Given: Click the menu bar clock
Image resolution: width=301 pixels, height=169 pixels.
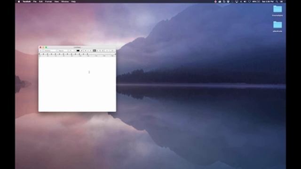Looking at the screenshot, I should [268, 1].
